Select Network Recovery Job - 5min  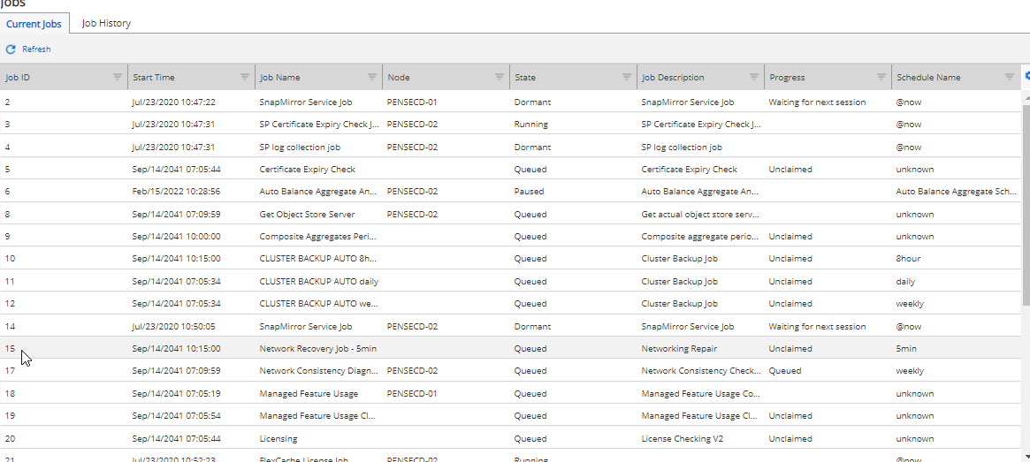(318, 348)
